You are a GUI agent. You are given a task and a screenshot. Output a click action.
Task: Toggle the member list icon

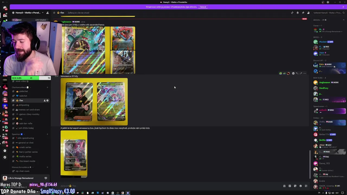pos(309,13)
